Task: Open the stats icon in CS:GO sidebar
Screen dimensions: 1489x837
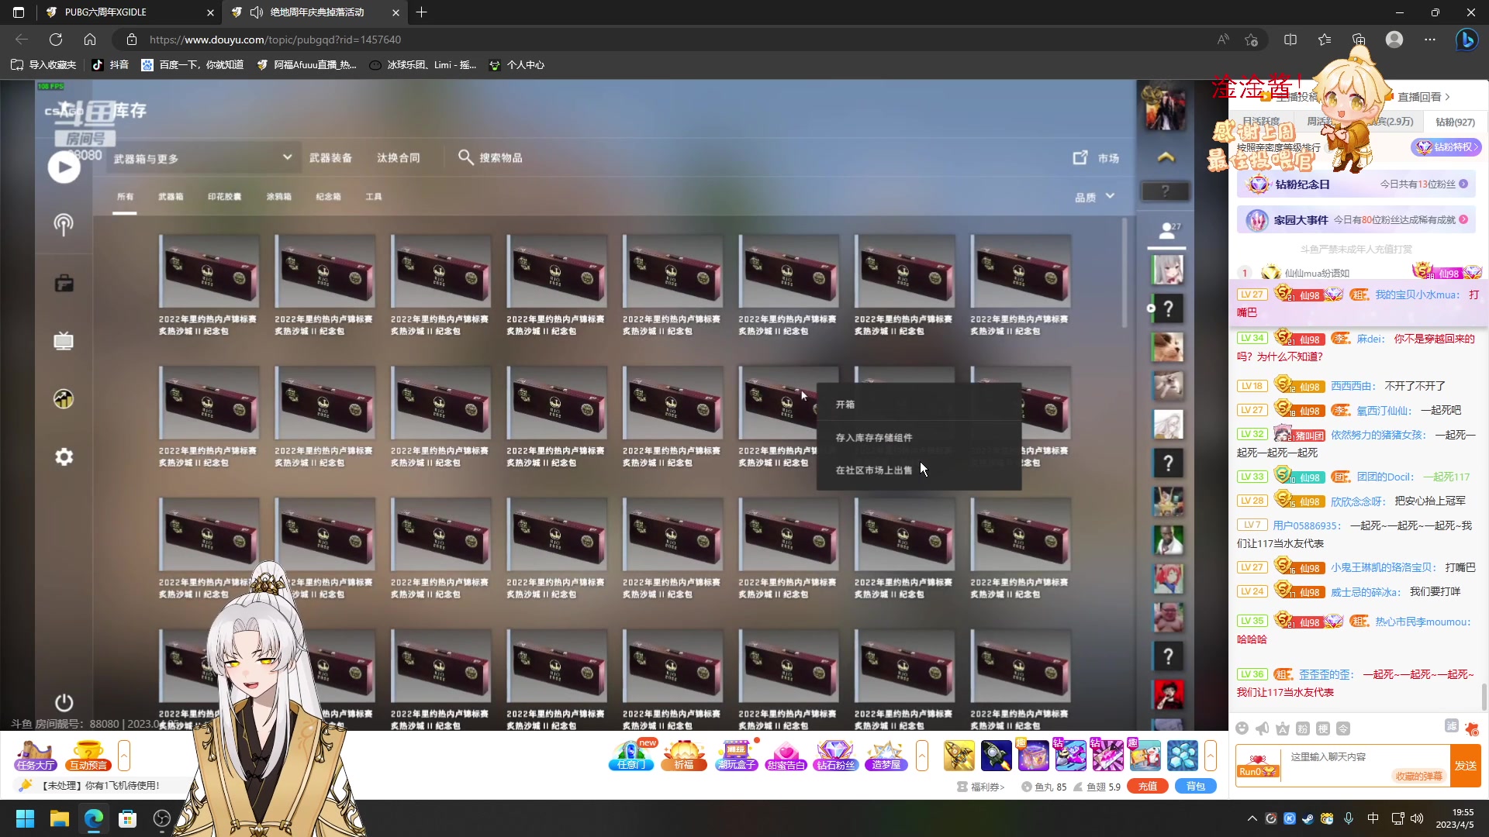Action: [64, 399]
